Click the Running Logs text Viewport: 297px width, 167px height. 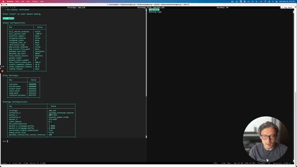[x=155, y=12]
